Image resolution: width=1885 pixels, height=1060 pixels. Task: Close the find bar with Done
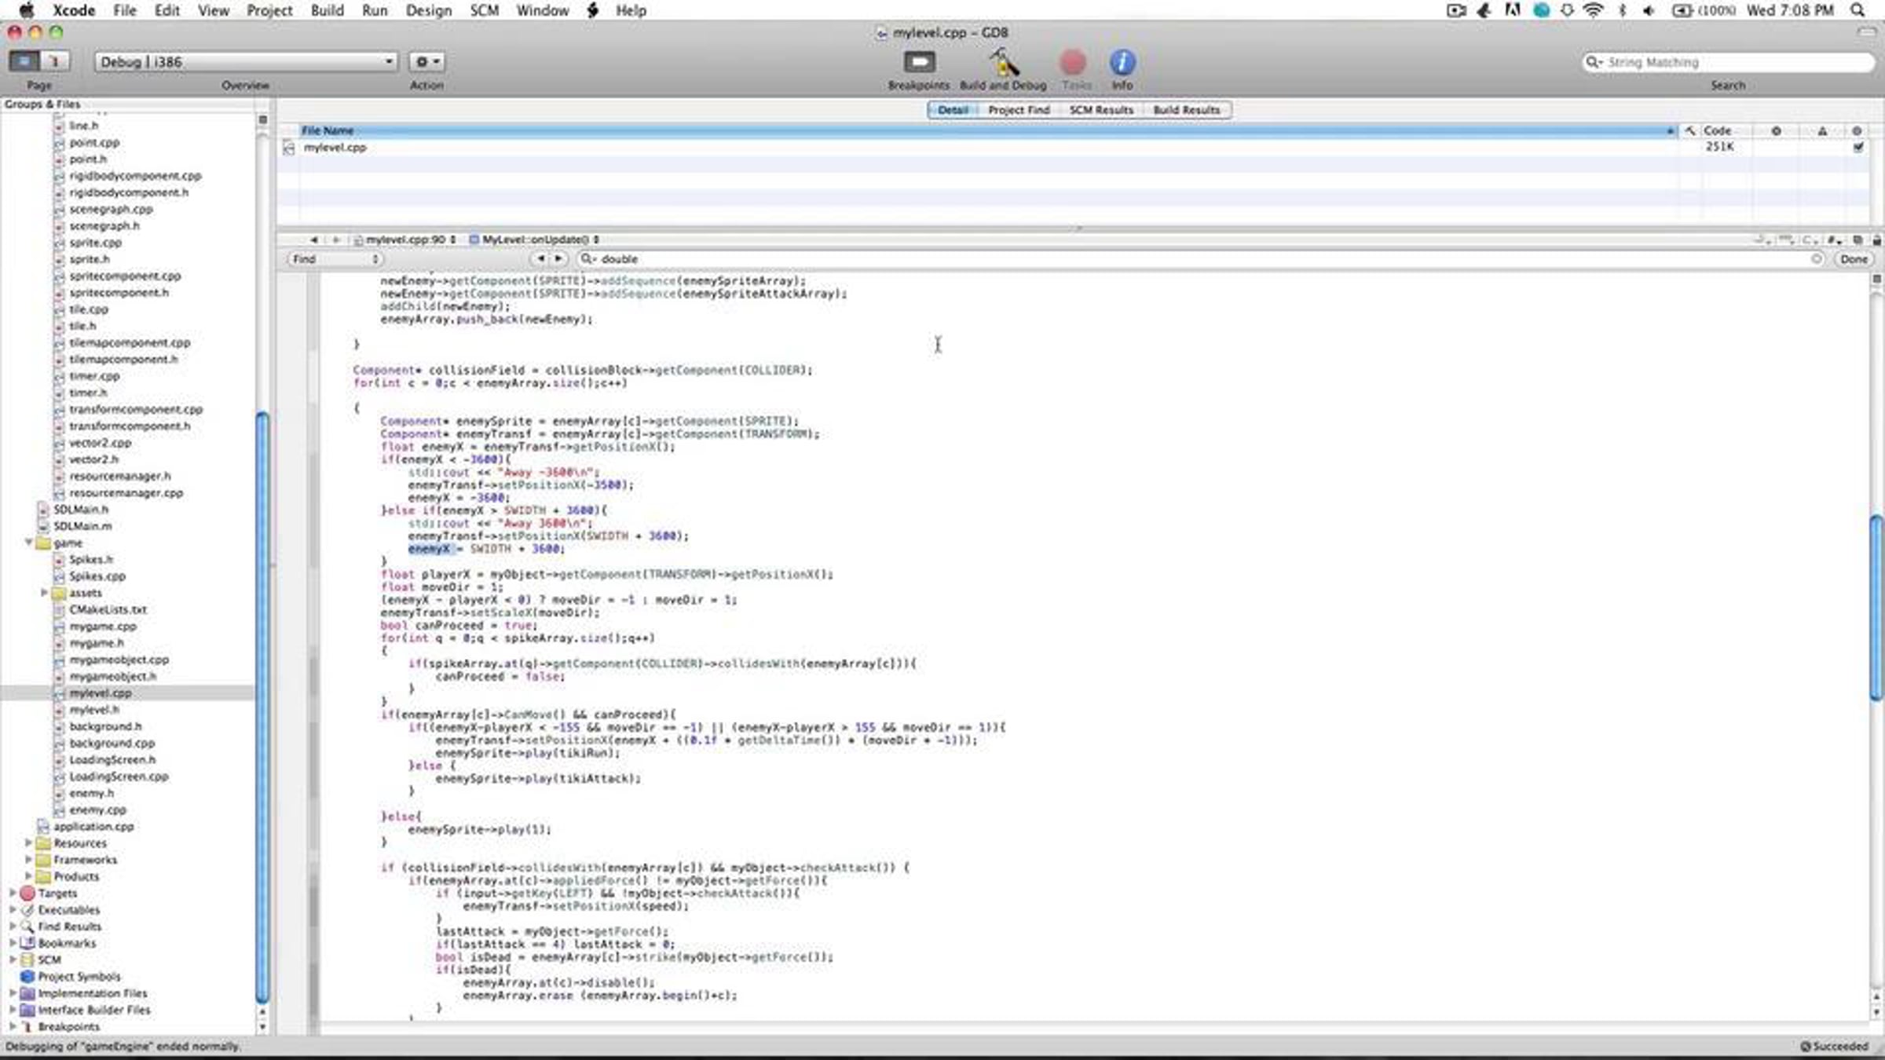[x=1854, y=259]
